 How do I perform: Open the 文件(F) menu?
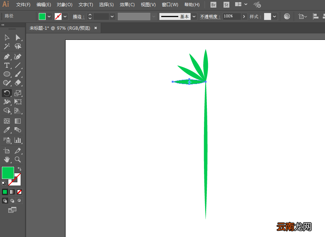coord(23,5)
